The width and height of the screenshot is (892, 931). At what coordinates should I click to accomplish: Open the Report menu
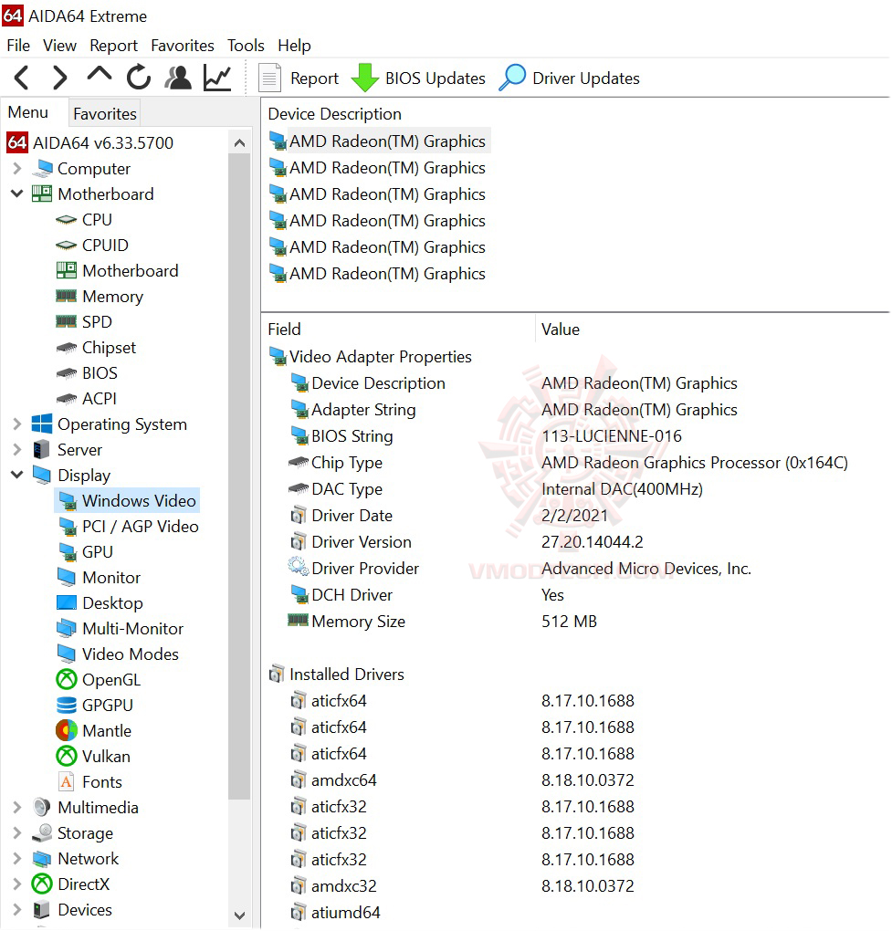113,46
